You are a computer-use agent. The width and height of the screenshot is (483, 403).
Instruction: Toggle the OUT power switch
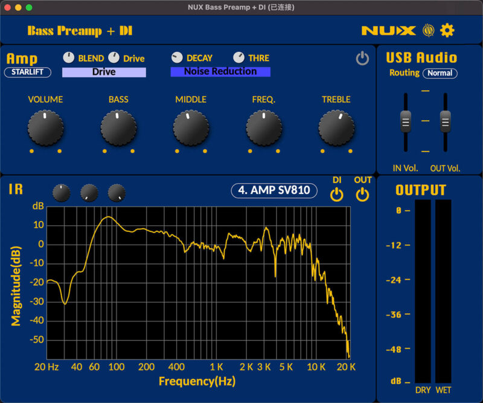[x=363, y=193]
